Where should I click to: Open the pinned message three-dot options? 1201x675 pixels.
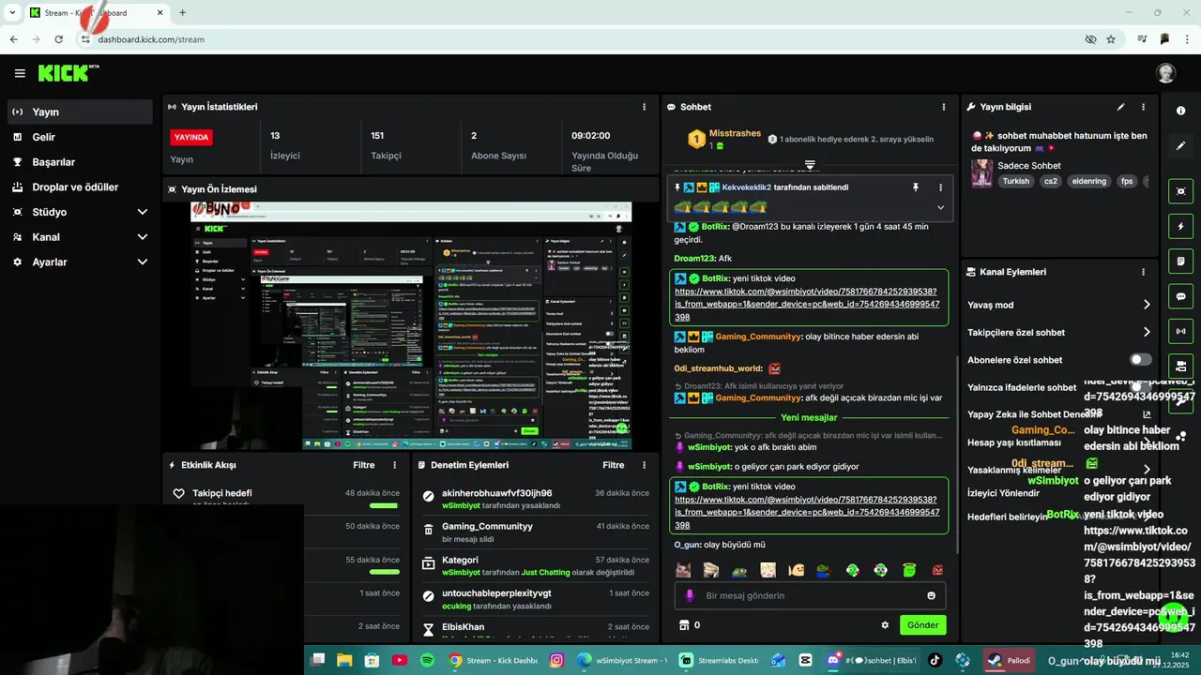(940, 187)
